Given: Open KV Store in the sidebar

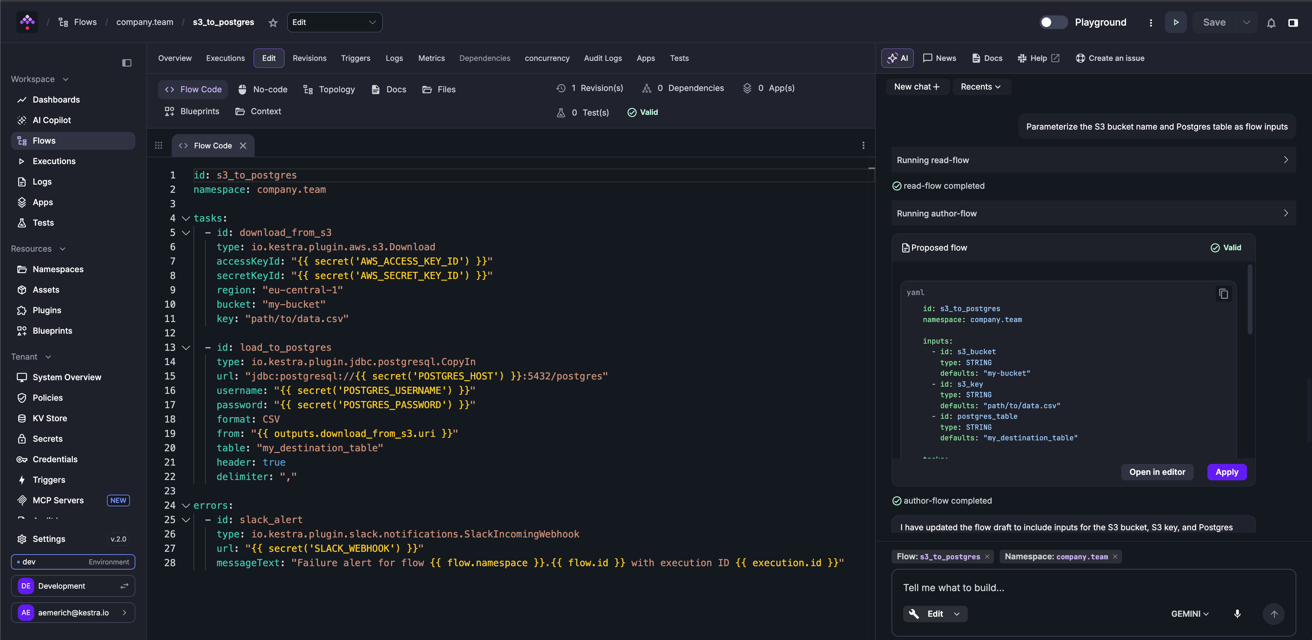Looking at the screenshot, I should [73, 418].
